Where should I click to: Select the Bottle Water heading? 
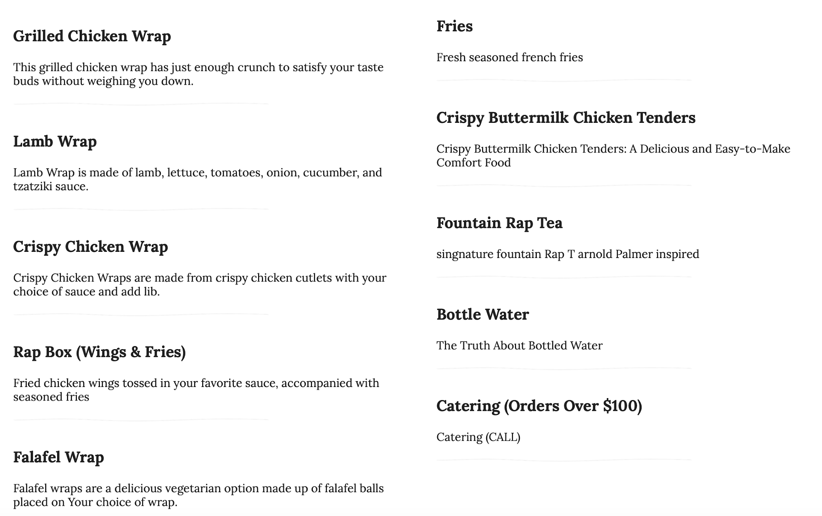(x=483, y=314)
